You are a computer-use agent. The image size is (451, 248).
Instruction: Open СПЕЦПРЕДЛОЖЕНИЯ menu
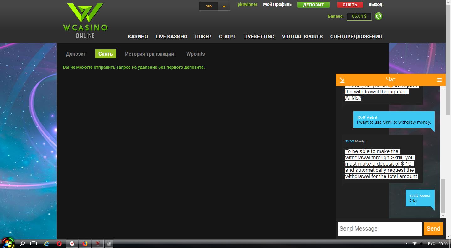coord(356,37)
